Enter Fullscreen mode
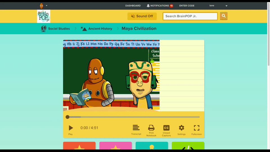 pos(197,130)
